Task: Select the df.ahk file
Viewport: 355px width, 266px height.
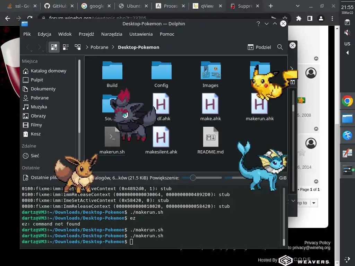Action: (162, 107)
